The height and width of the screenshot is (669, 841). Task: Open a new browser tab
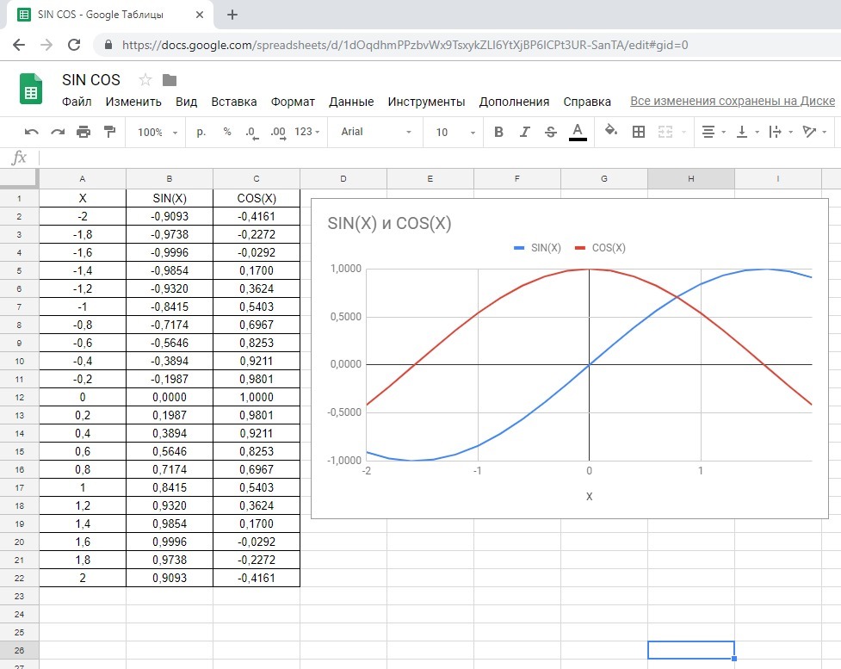click(232, 15)
